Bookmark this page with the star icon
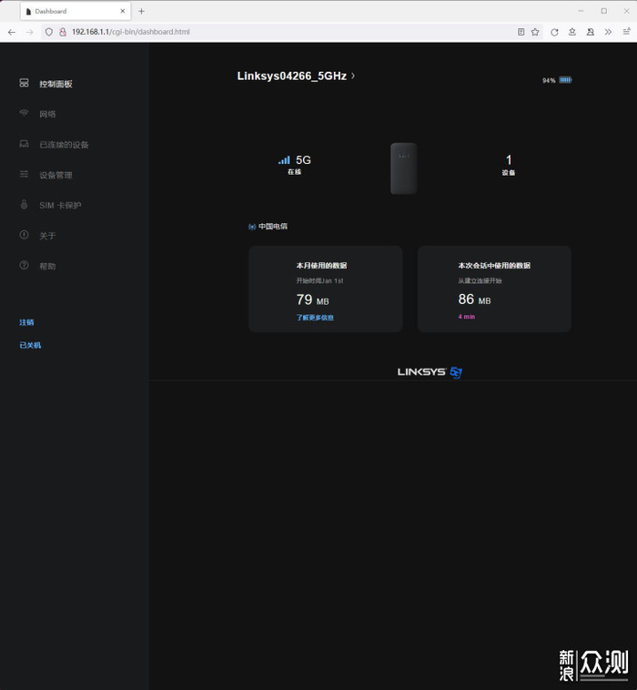 point(535,32)
